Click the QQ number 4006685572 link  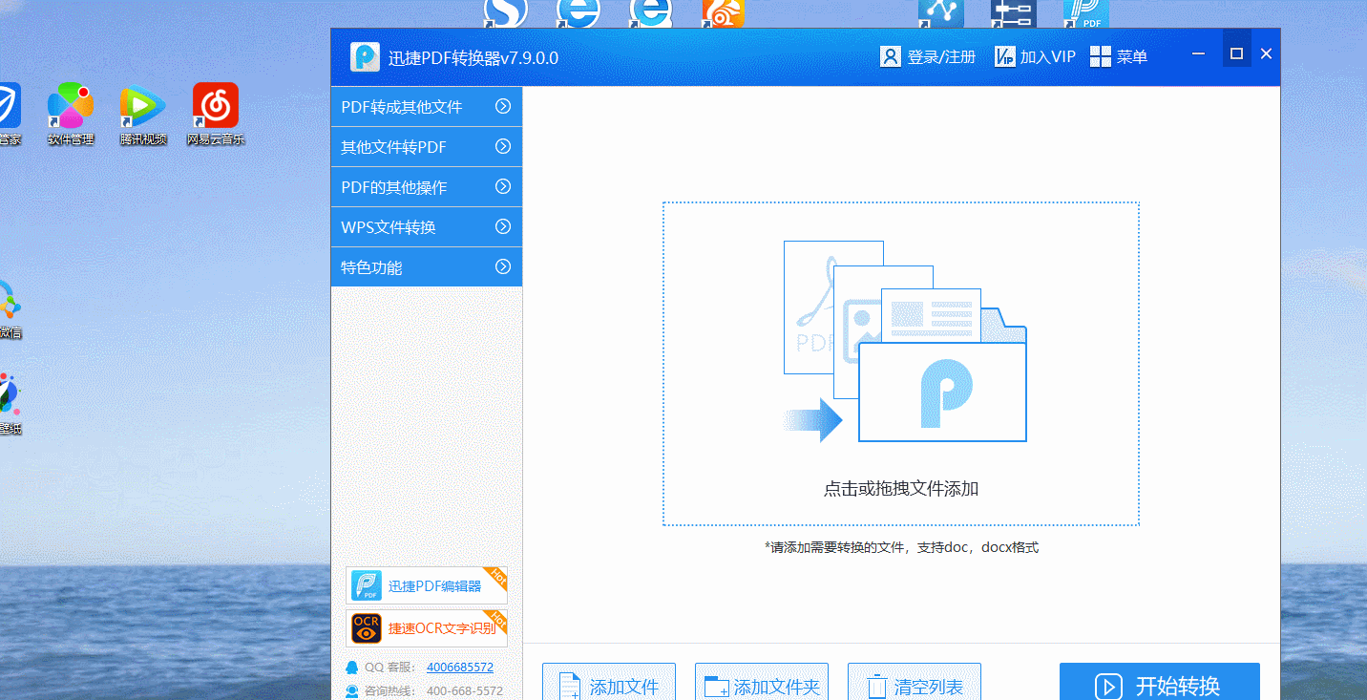[460, 668]
